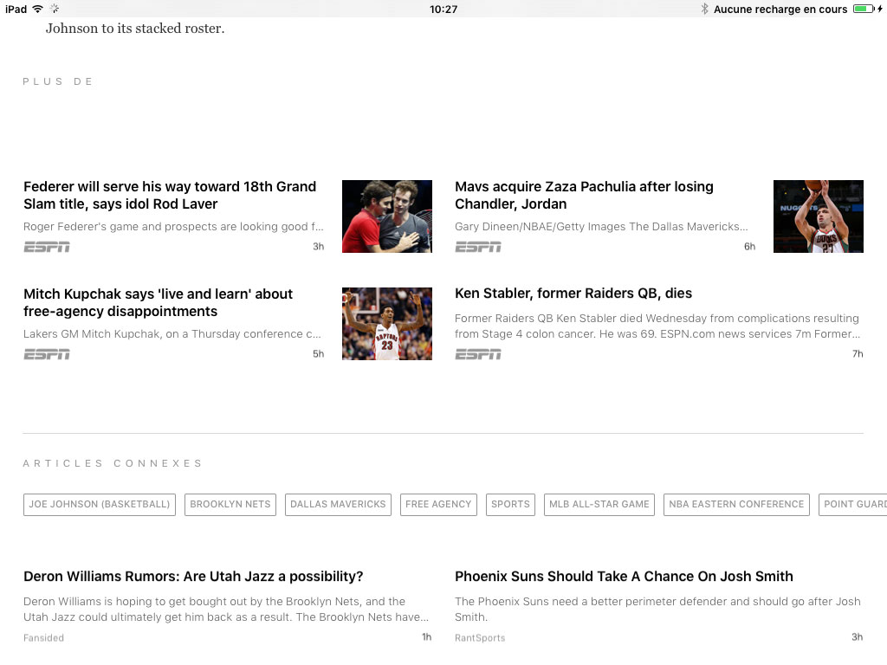
Task: Tap 'Deron Williams is hoping to get bought out' summary
Action: click(226, 609)
